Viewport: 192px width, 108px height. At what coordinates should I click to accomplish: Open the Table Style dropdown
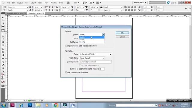103,58
